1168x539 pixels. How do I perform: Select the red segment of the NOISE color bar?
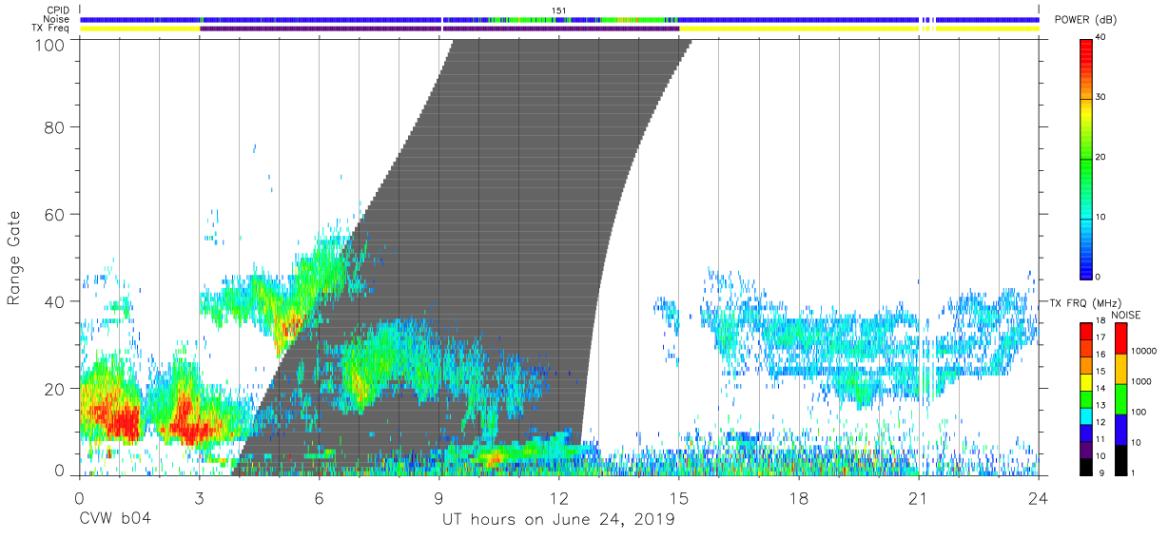[x=1120, y=338]
